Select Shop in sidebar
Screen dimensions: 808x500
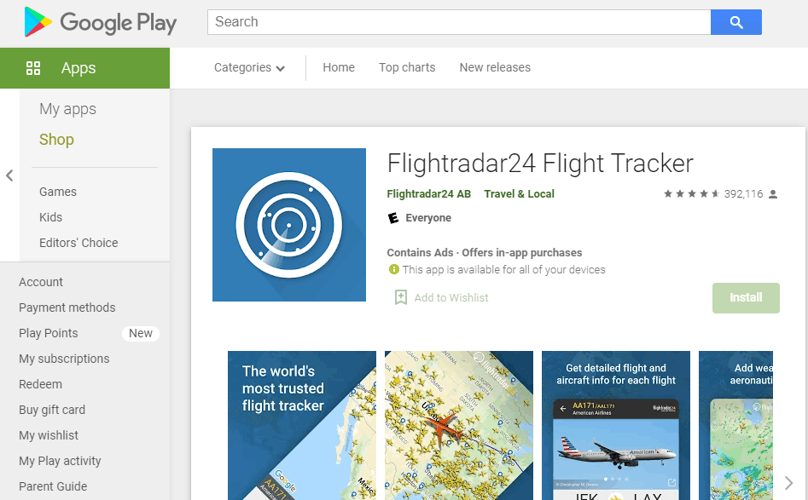(56, 140)
